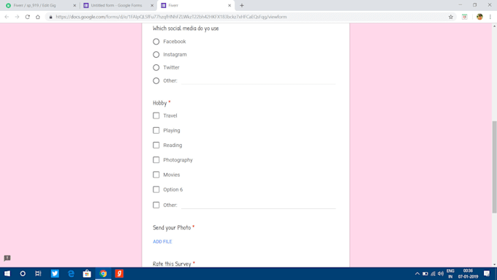This screenshot has width=497, height=280.
Task: Open the taskbar clock and date
Action: (x=468, y=273)
